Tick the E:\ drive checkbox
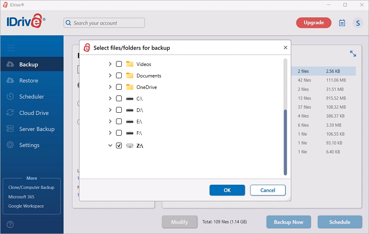369x234 pixels. (x=119, y=121)
